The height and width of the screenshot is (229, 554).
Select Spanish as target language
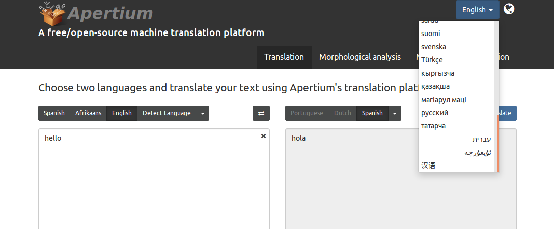[x=372, y=113]
